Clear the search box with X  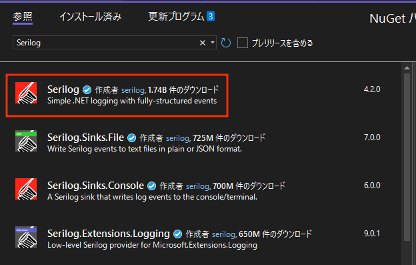pos(203,43)
